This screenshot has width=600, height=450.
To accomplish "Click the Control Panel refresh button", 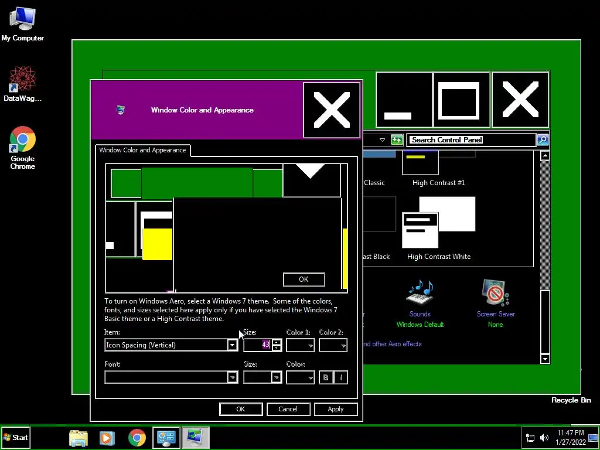I will coord(397,139).
